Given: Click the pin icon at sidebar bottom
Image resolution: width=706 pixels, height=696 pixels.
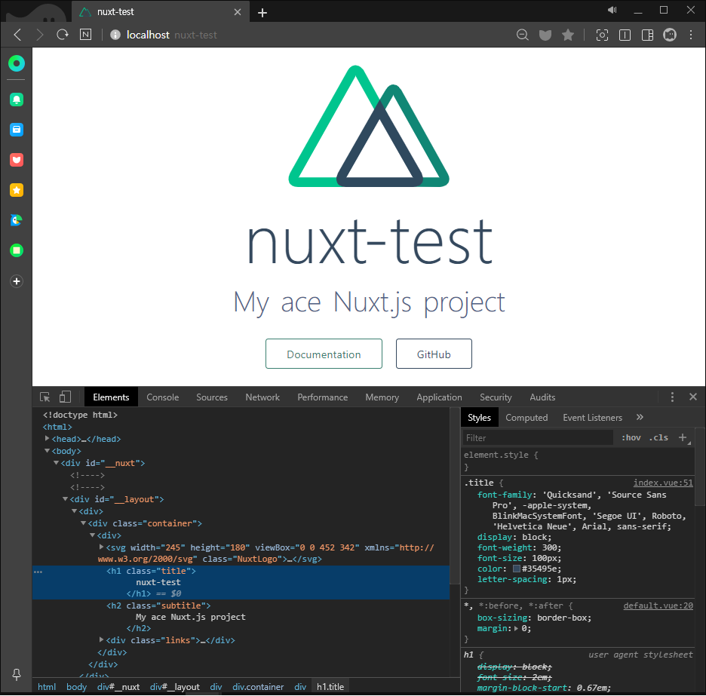Looking at the screenshot, I should point(17,674).
